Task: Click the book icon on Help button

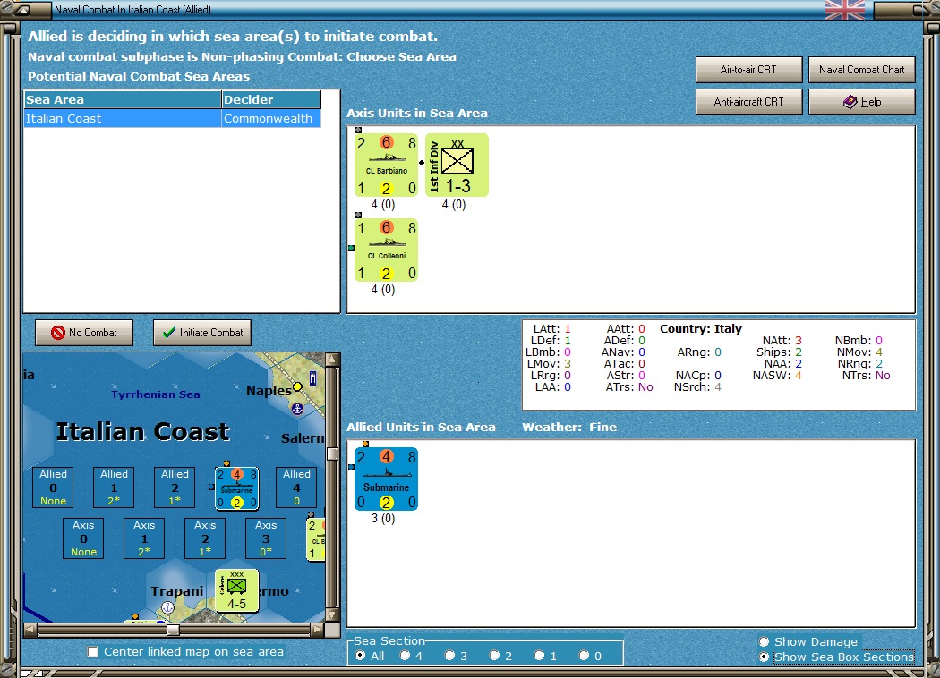Action: pos(850,102)
